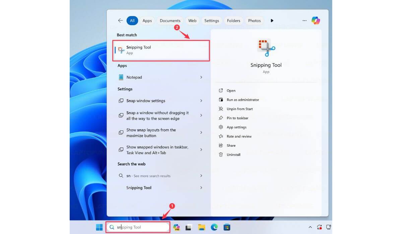
Task: Expand chevron for sn web search
Action: [201, 175]
